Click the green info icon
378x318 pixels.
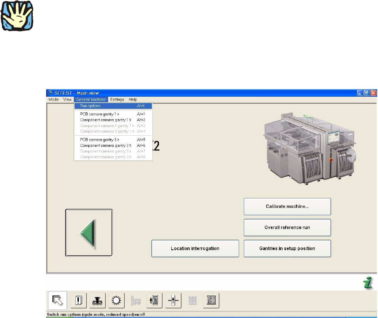[368, 283]
